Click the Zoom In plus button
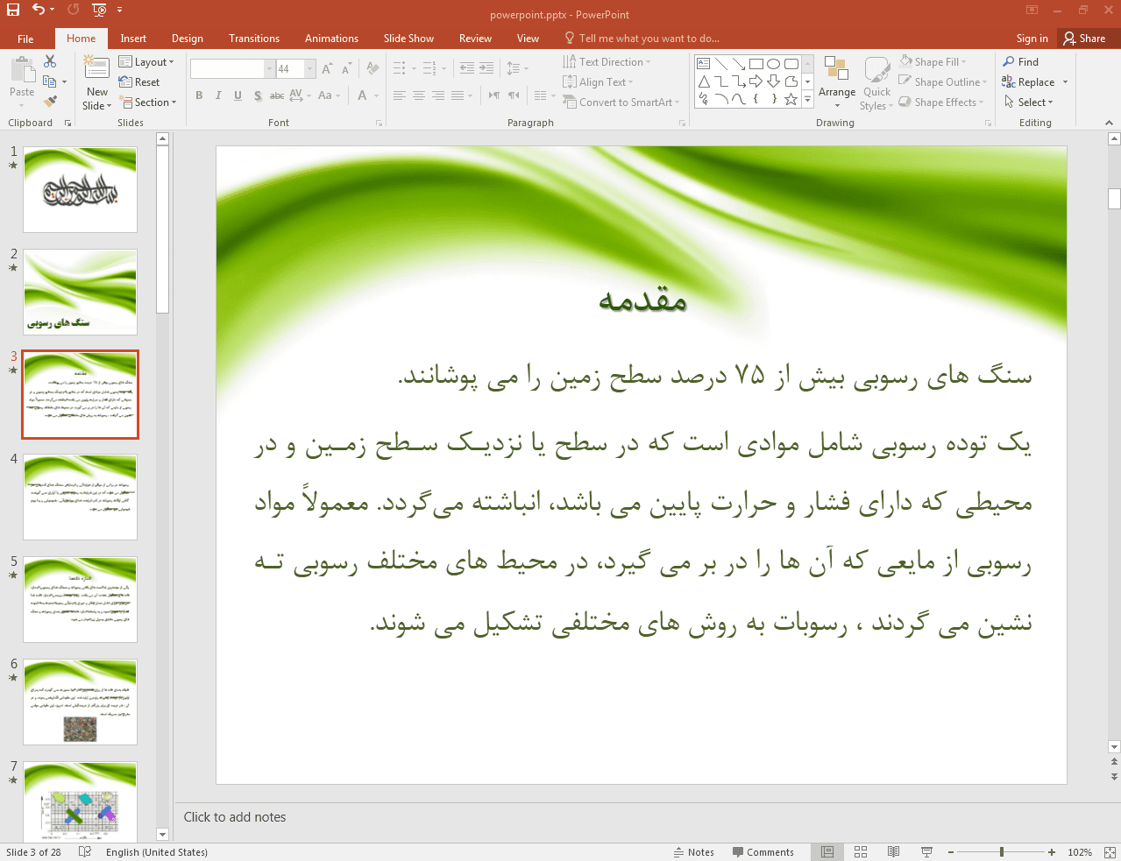 click(x=1051, y=852)
